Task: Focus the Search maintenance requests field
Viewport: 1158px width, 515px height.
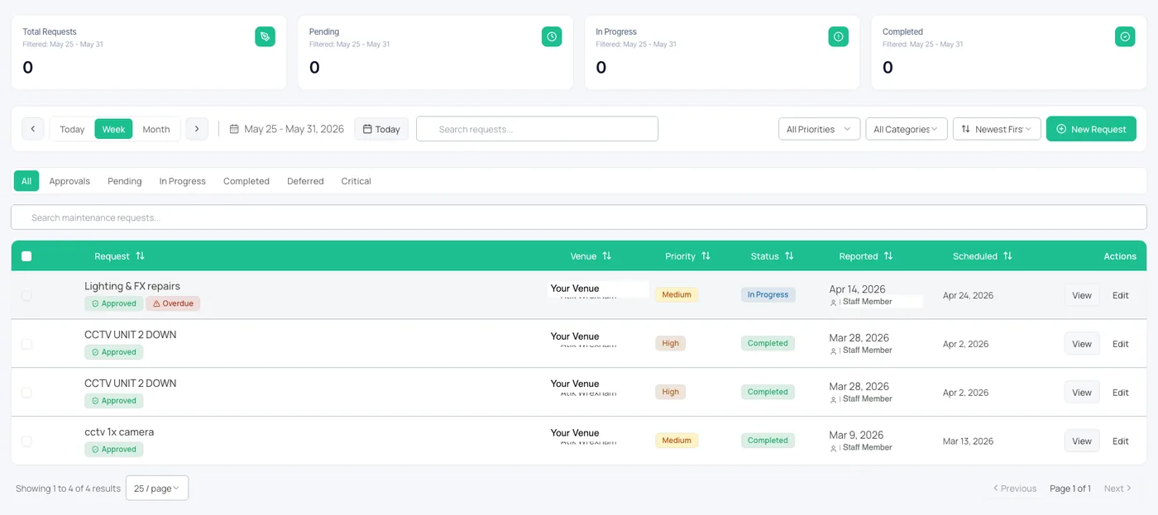Action: pos(579,217)
